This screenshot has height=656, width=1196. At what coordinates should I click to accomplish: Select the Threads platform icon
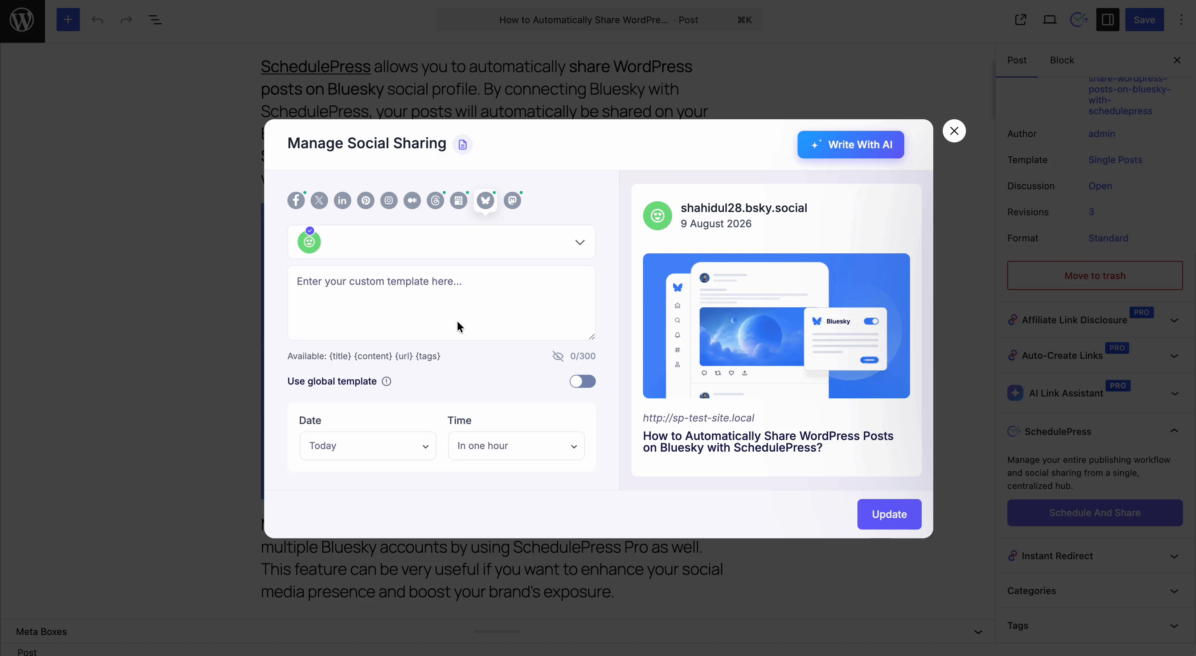pos(435,200)
